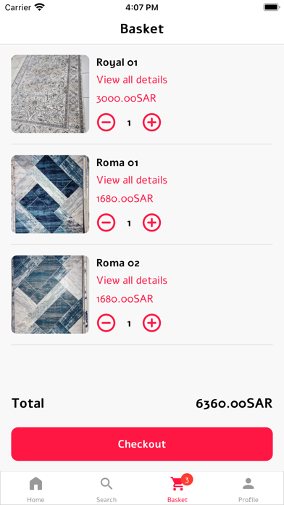Select the Basket cart icon

[177, 484]
